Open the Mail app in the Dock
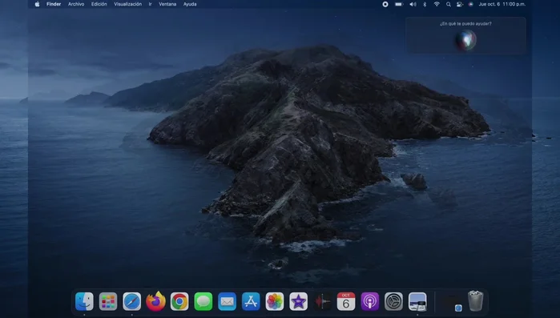 tap(228, 302)
